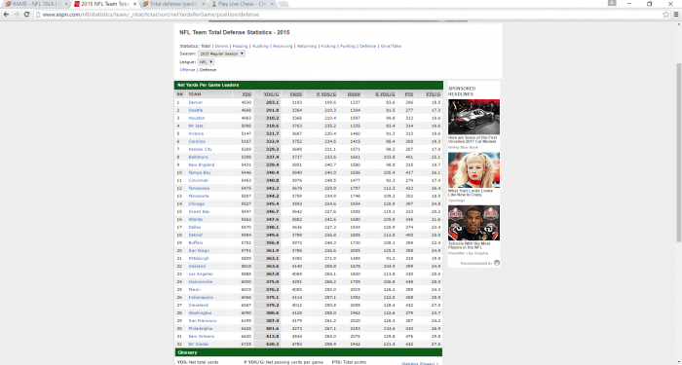The height and width of the screenshot is (365, 682).
Task: Sort table by PTS/G column
Action: pyautogui.click(x=433, y=94)
